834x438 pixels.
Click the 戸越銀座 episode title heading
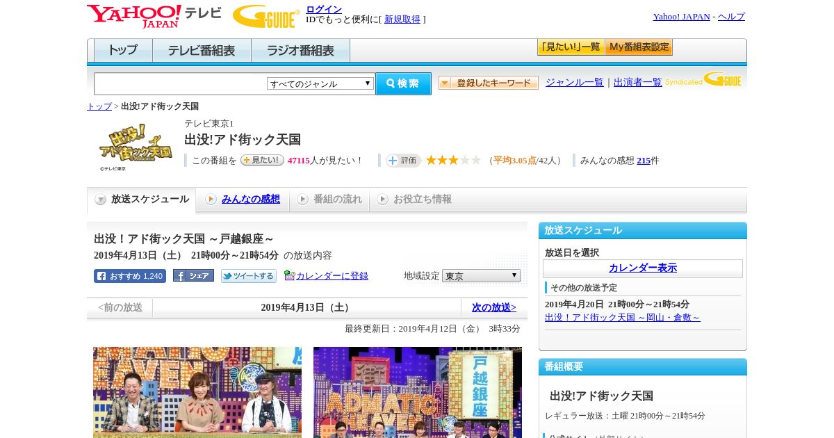(x=184, y=239)
